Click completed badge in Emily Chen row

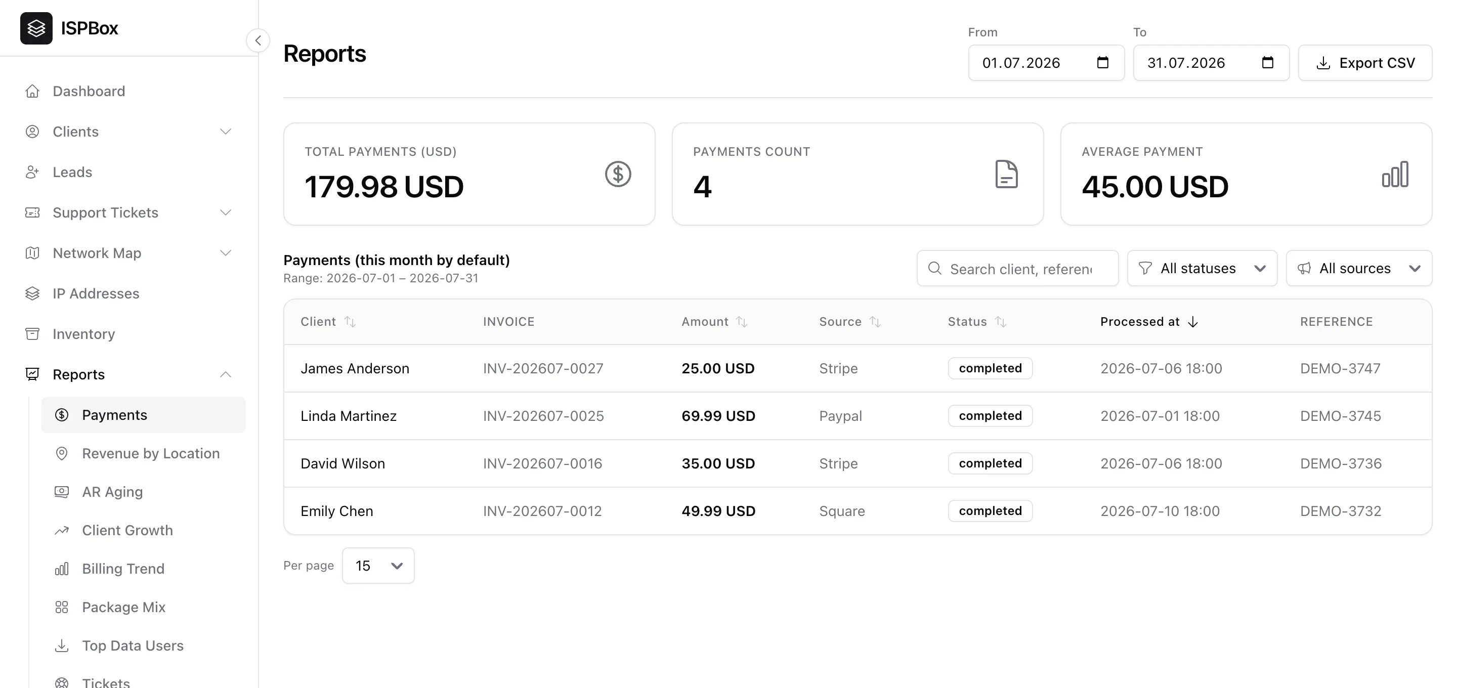click(x=991, y=511)
